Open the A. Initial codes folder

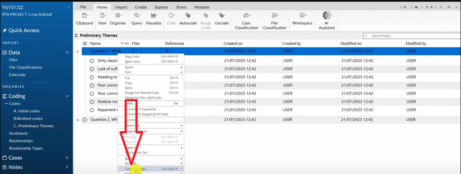27,111
